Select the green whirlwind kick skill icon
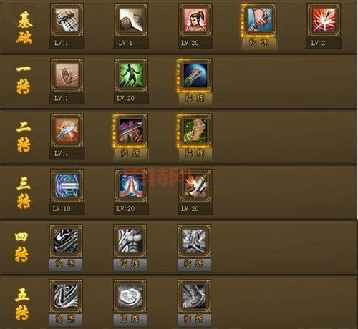This screenshot has height=329, width=358. (195, 130)
